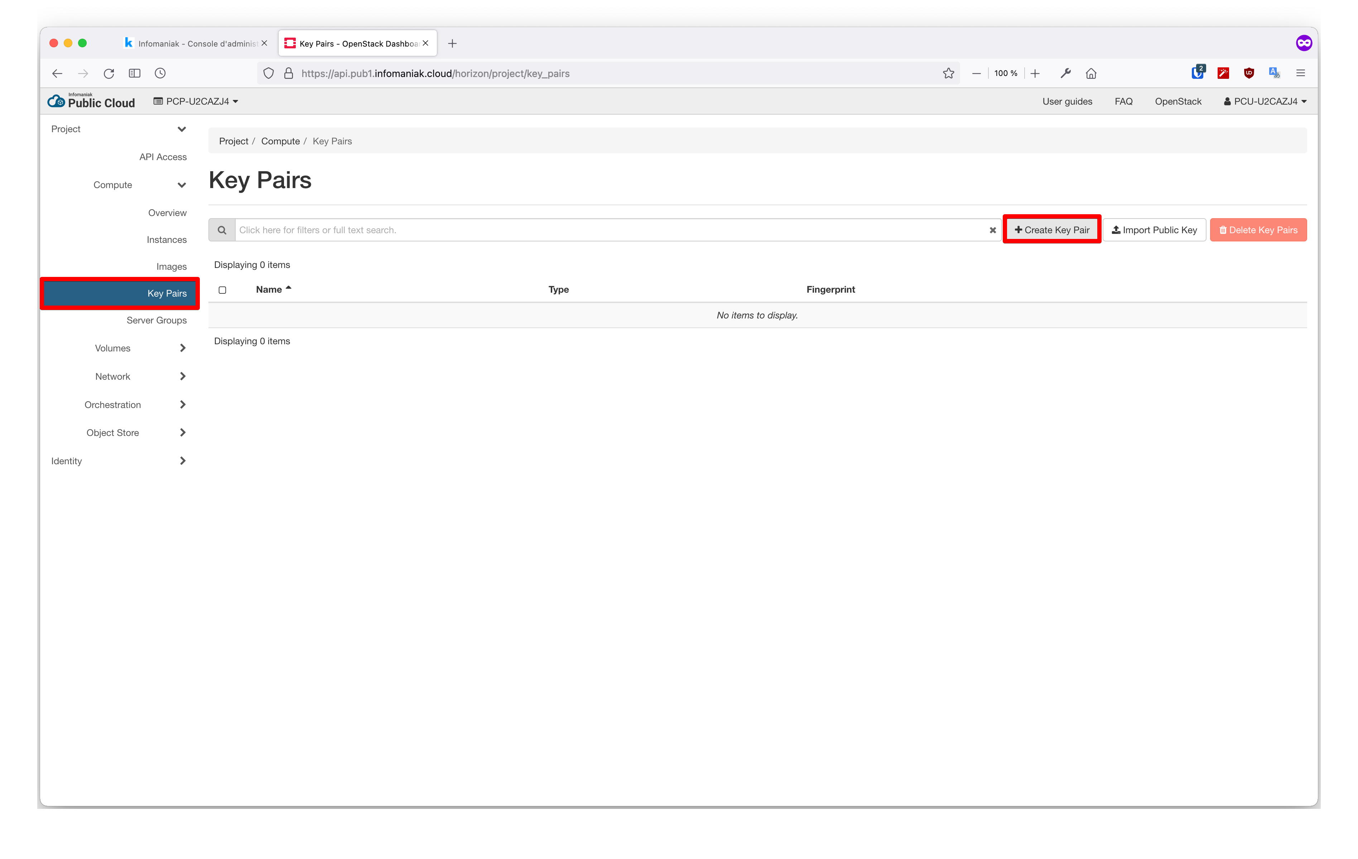
Task: Click the Import Public Key button
Action: tap(1154, 230)
